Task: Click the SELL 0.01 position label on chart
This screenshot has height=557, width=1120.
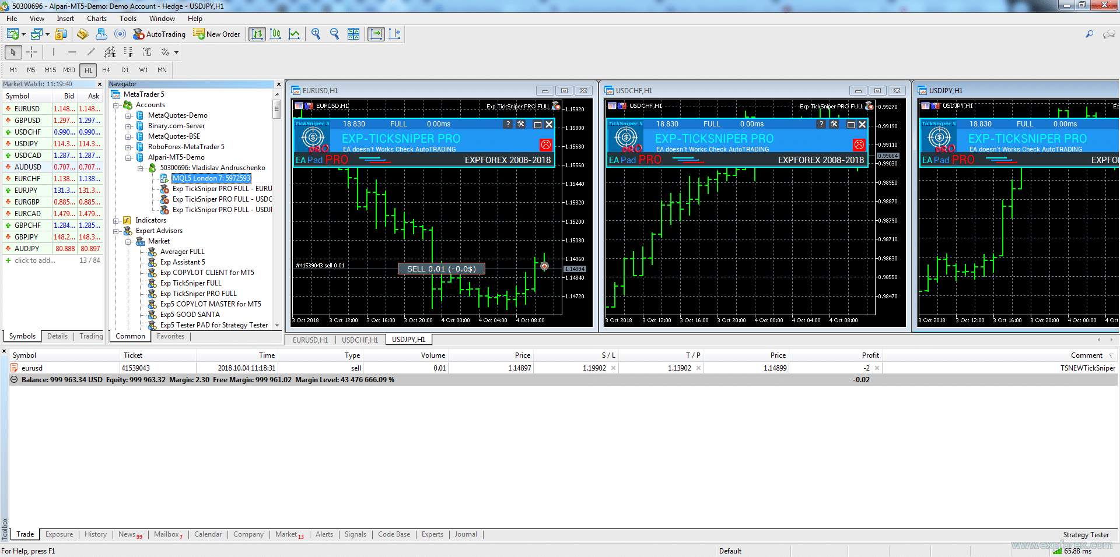Action: 441,269
